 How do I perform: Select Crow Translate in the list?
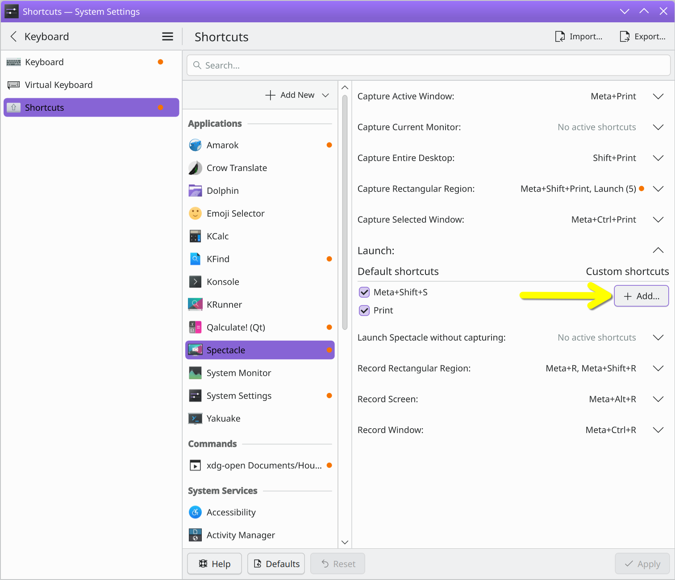(x=260, y=168)
